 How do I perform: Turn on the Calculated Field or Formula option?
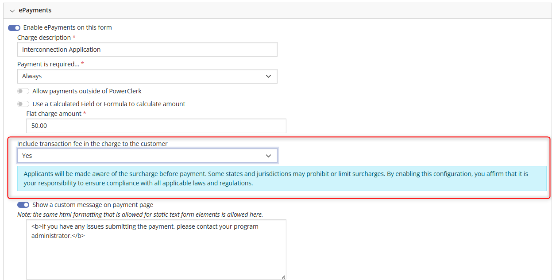[x=23, y=104]
